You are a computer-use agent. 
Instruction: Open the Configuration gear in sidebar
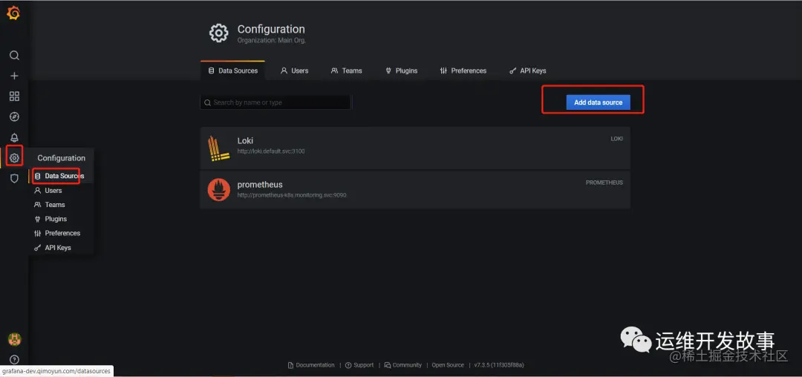click(x=14, y=158)
